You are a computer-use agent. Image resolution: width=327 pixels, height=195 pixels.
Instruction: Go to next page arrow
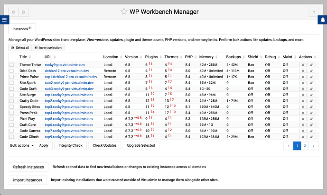[x=314, y=146]
